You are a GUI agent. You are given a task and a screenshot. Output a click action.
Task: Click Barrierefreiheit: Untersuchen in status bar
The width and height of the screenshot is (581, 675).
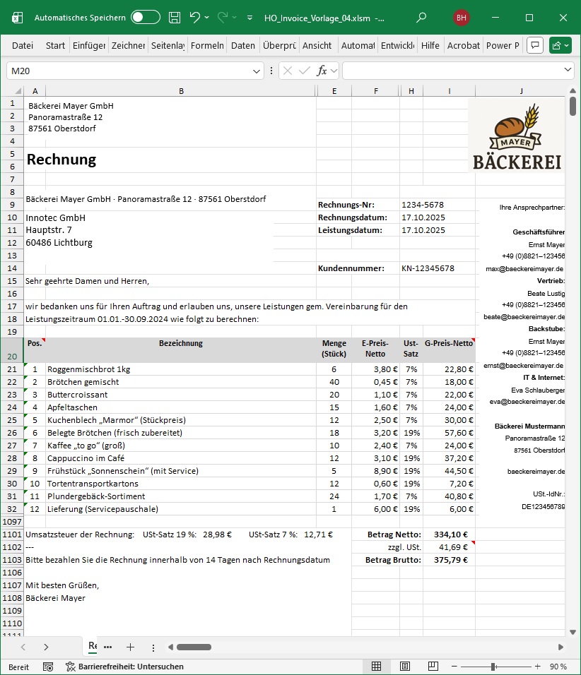[124, 667]
